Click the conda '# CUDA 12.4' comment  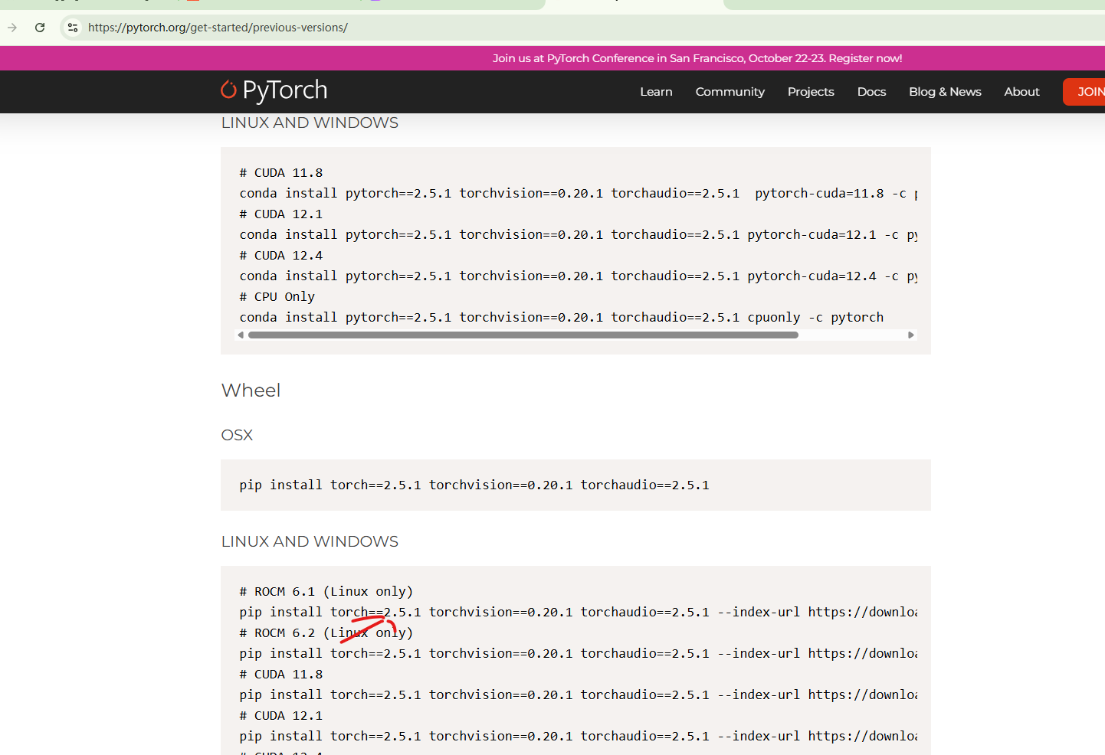281,256
